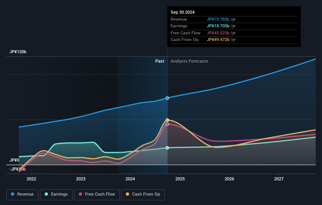
Task: Click the blue Revenue data point marker
Action: (x=167, y=98)
